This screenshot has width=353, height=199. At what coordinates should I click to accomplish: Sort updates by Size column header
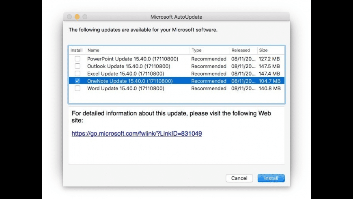click(270, 50)
